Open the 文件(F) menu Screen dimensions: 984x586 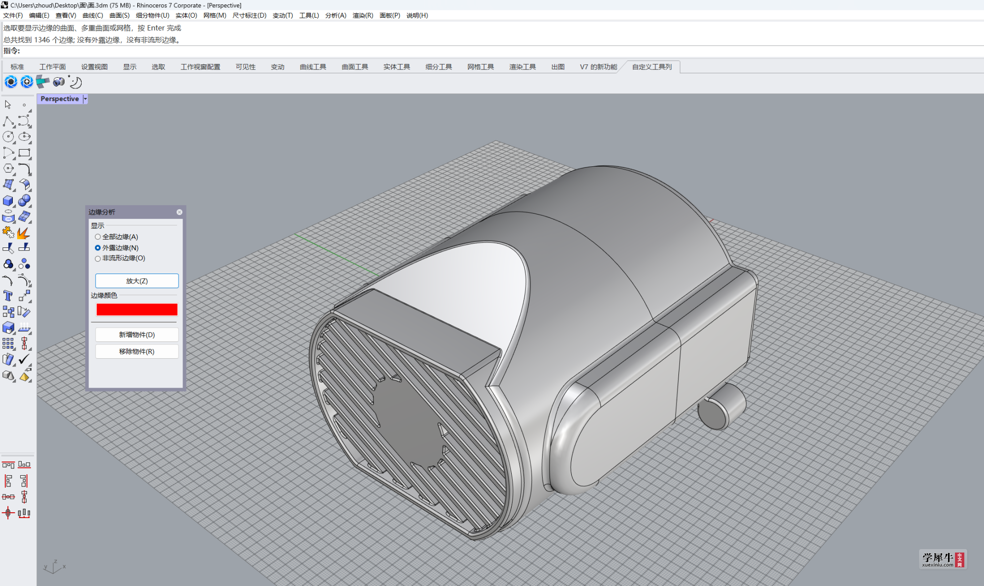[x=13, y=15]
